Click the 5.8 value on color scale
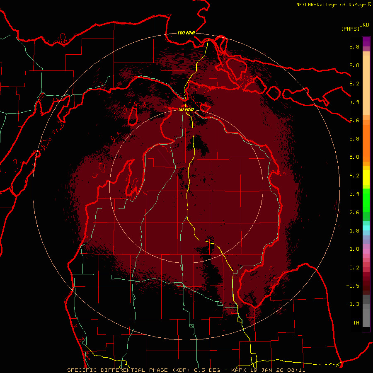373x373 pixels. 354,139
